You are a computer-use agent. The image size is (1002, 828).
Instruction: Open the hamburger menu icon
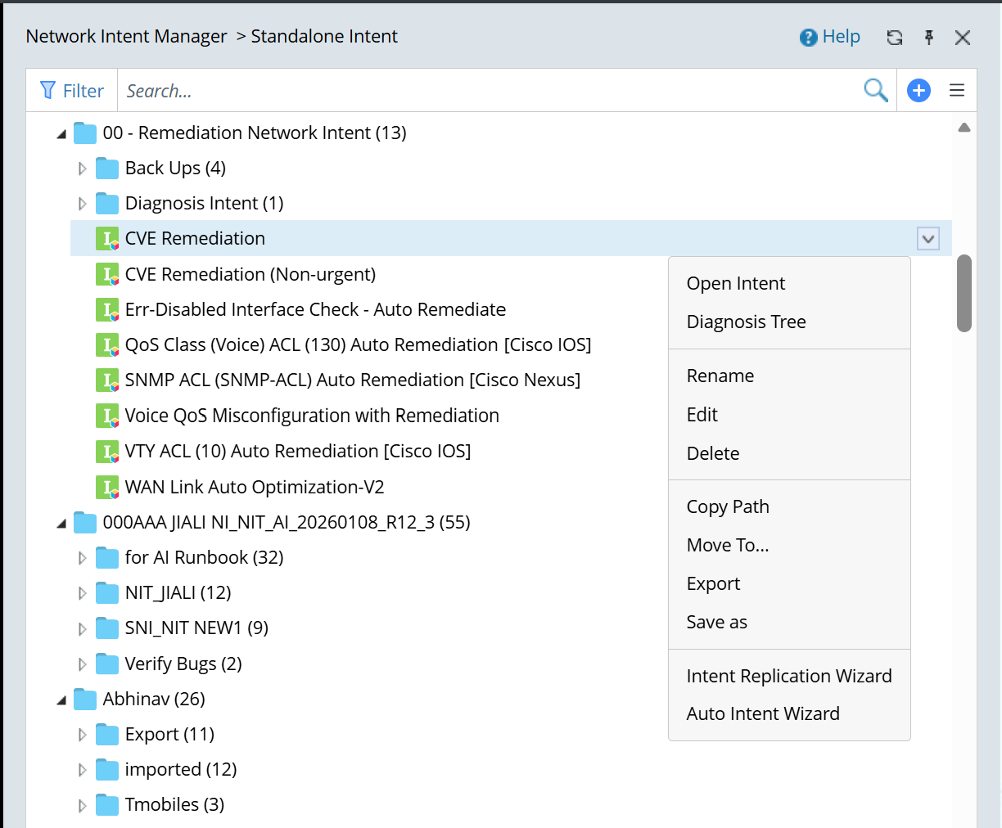[x=956, y=91]
